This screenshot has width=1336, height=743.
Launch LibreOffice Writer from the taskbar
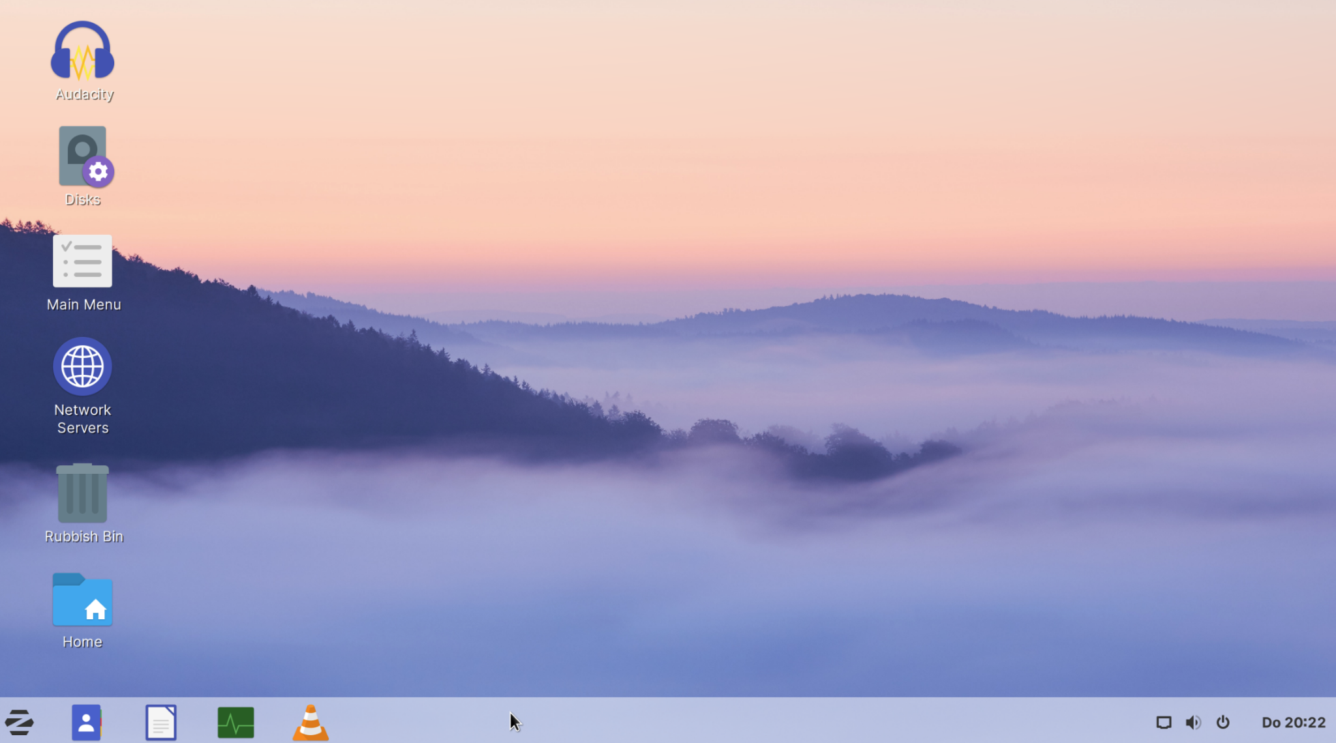[x=161, y=721]
